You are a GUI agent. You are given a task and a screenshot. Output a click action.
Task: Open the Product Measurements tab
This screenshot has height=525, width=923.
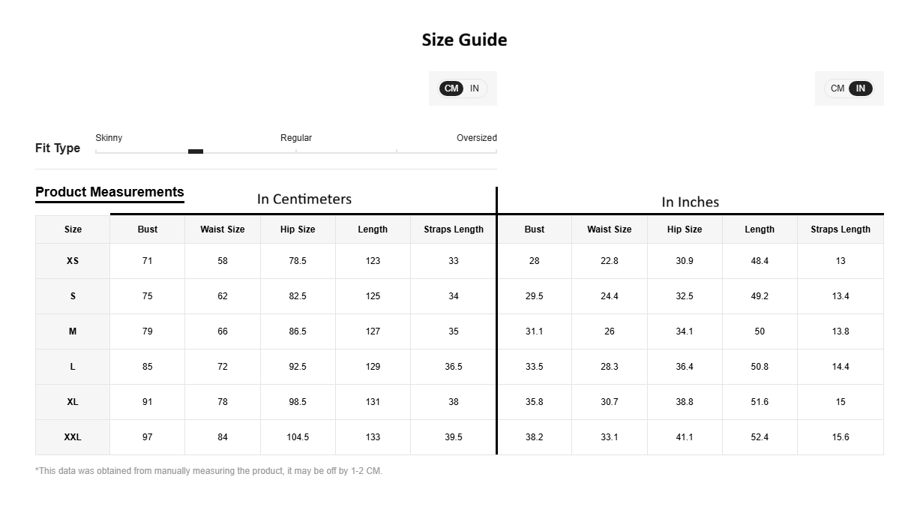point(109,192)
